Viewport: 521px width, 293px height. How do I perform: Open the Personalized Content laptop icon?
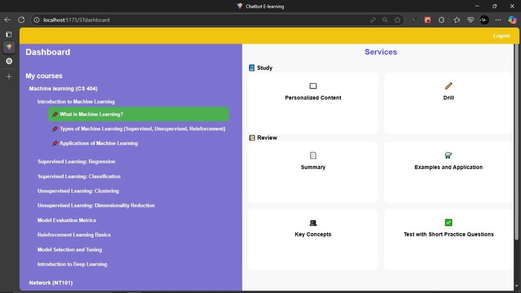pyautogui.click(x=313, y=86)
